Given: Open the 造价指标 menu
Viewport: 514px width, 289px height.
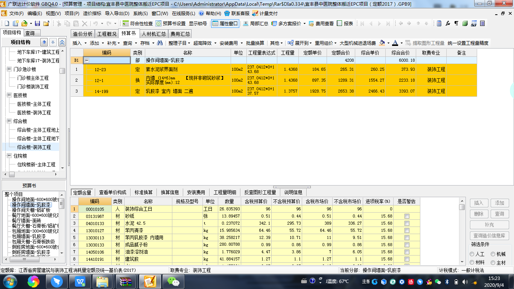Looking at the screenshot, I should point(92,13).
